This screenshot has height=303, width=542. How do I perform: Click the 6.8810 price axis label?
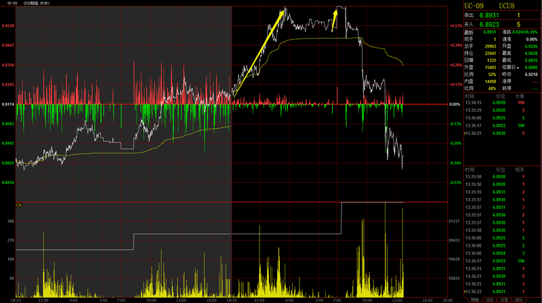[x=8, y=182]
